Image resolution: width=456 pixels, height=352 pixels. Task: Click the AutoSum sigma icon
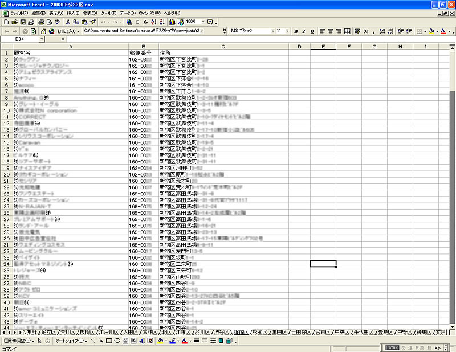pos(137,22)
